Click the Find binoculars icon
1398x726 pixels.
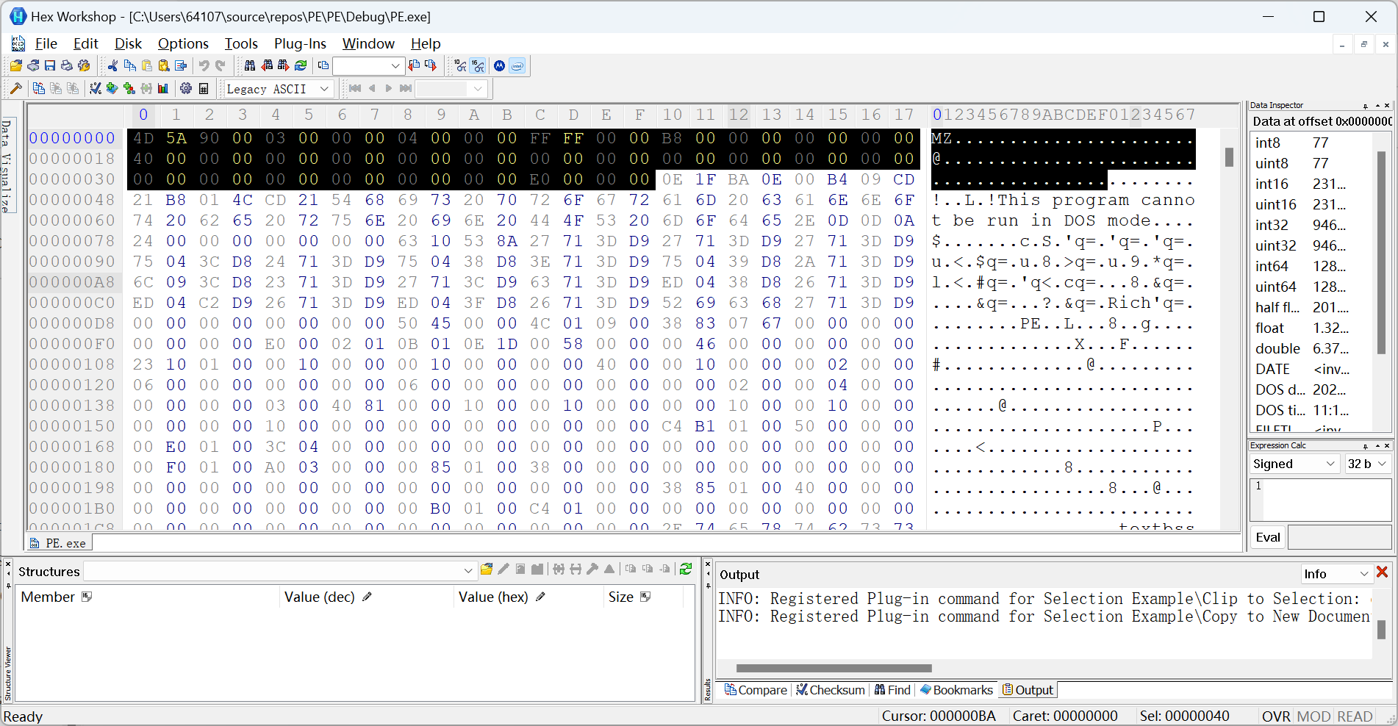250,66
